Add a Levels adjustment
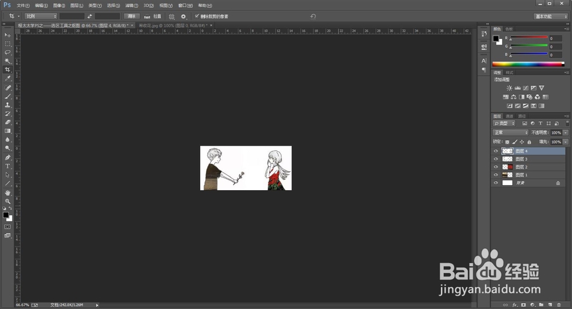The width and height of the screenshot is (572, 309). [x=517, y=88]
